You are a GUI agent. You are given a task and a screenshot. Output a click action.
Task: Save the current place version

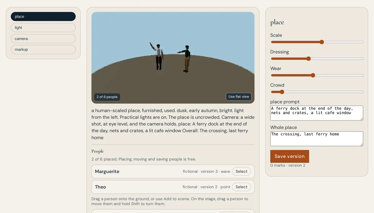click(x=290, y=156)
